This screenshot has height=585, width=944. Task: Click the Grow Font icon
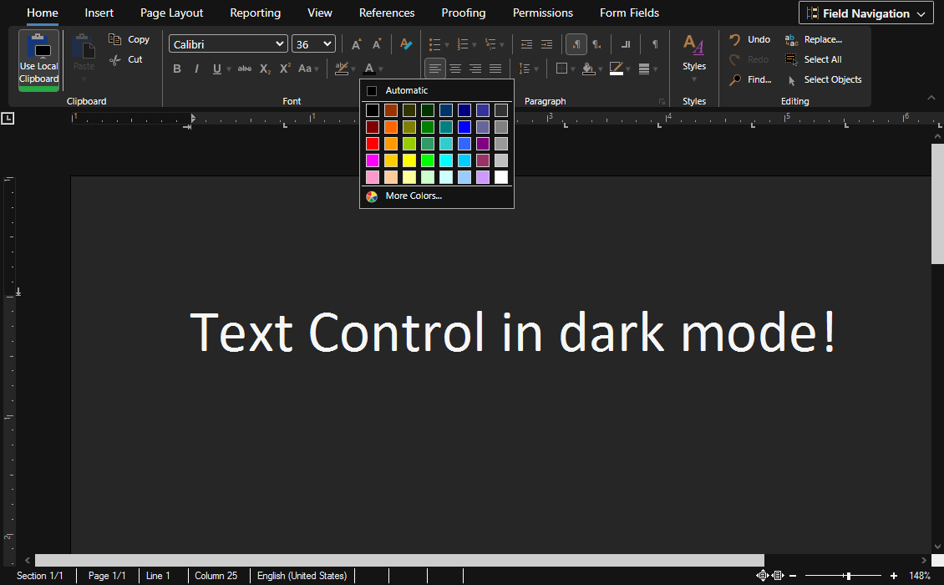coord(356,43)
